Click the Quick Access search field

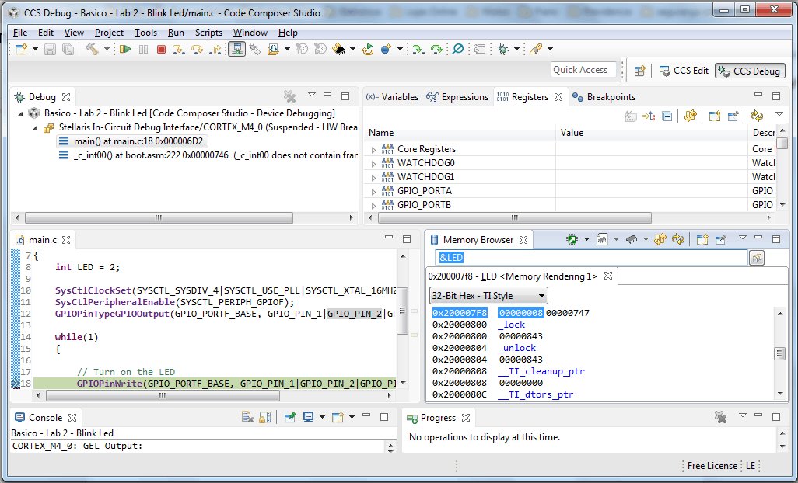tap(583, 70)
